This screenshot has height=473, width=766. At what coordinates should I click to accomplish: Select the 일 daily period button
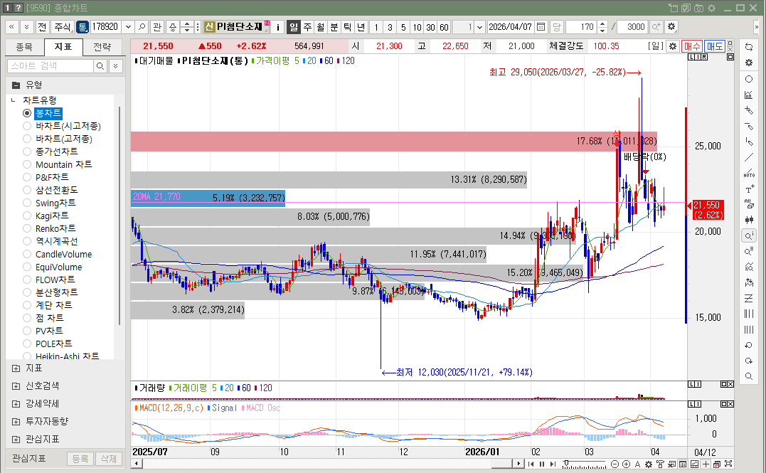(x=294, y=27)
